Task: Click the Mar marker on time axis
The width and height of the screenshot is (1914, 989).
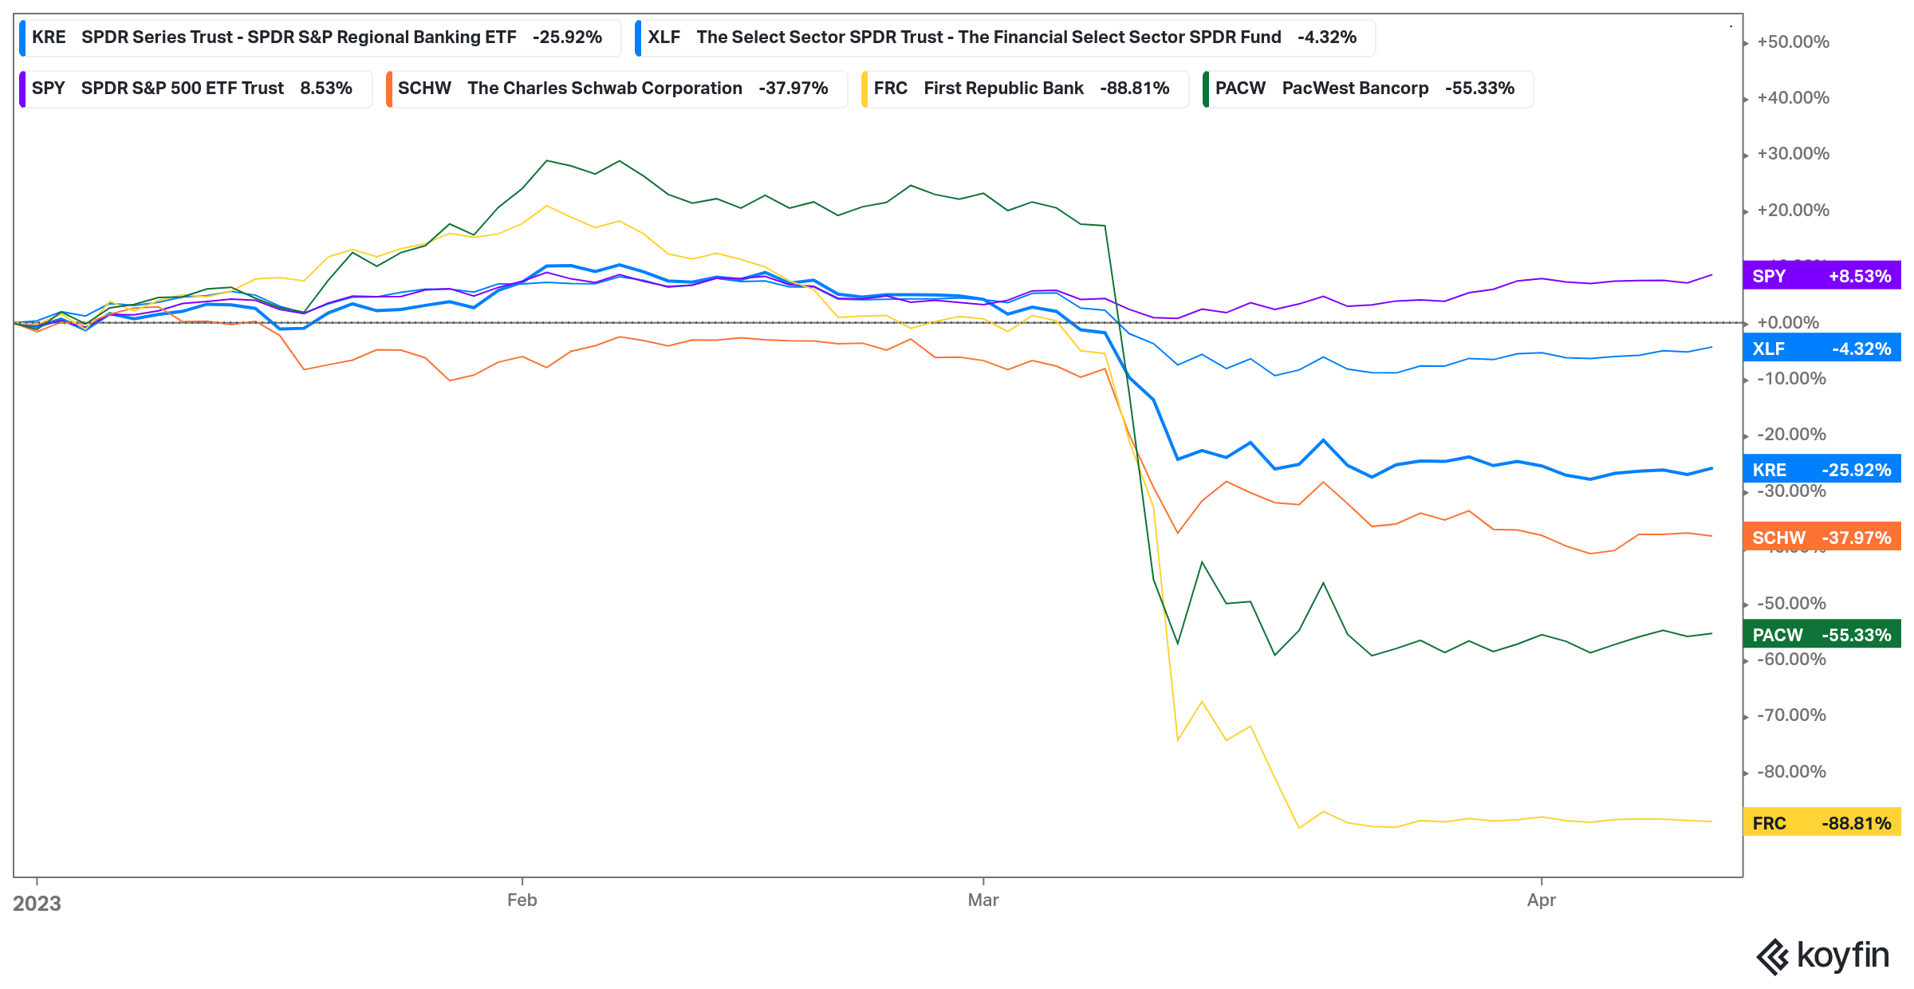Action: (x=983, y=900)
